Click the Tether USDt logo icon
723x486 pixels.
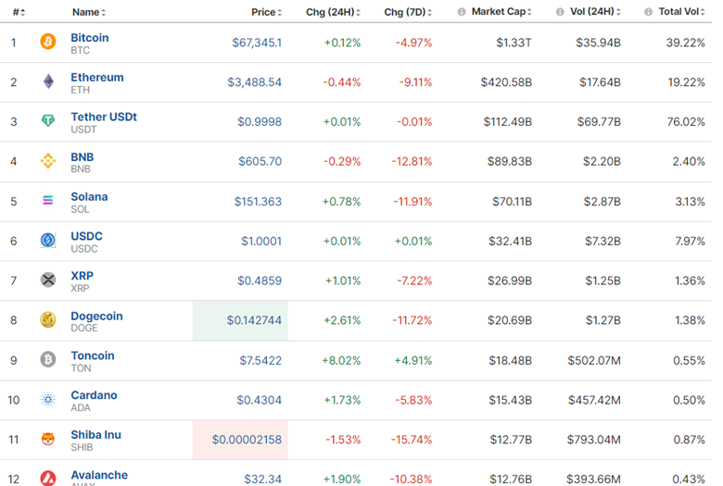[x=48, y=120]
